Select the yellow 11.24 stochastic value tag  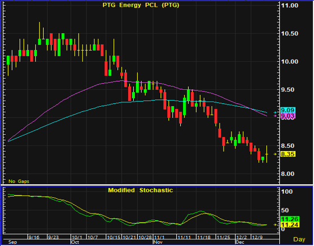[x=290, y=225]
